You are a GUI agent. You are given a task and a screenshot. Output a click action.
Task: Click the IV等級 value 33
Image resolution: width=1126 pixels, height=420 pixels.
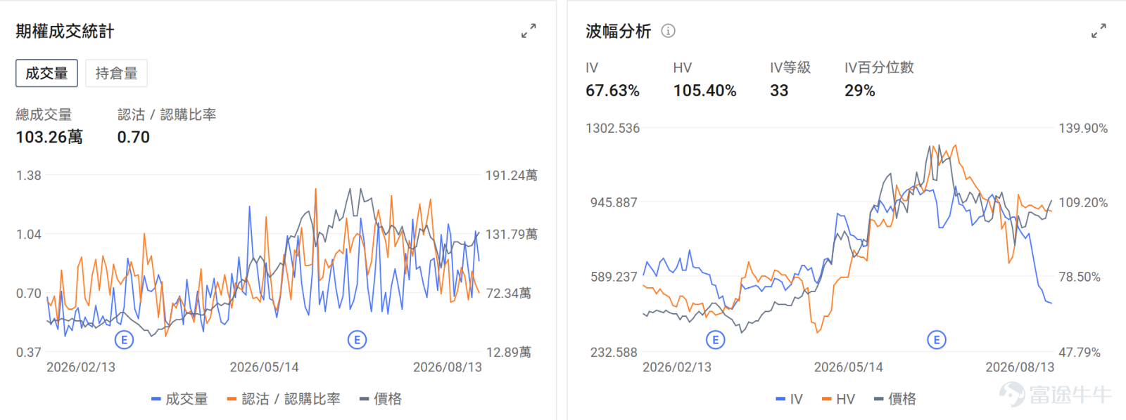pyautogui.click(x=779, y=91)
